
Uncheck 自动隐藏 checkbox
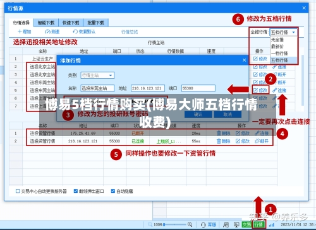pyautogui.click(x=113, y=191)
